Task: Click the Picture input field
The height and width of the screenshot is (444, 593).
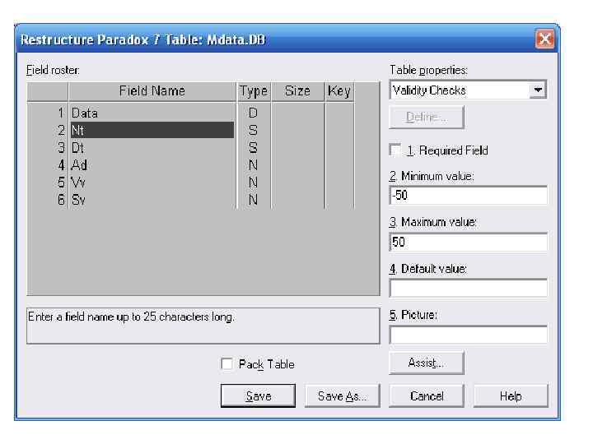Action: [x=468, y=335]
